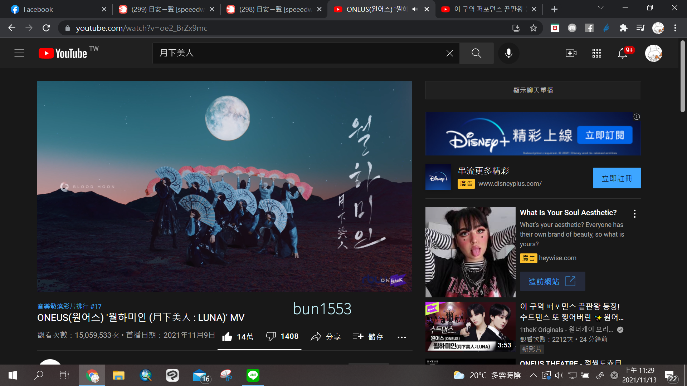The image size is (687, 386).
Task: Click the page vertical scrollbar
Action: pos(683,76)
